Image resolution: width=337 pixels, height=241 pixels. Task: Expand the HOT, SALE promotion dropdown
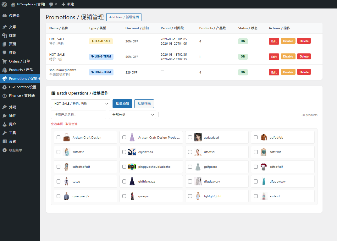click(x=80, y=104)
